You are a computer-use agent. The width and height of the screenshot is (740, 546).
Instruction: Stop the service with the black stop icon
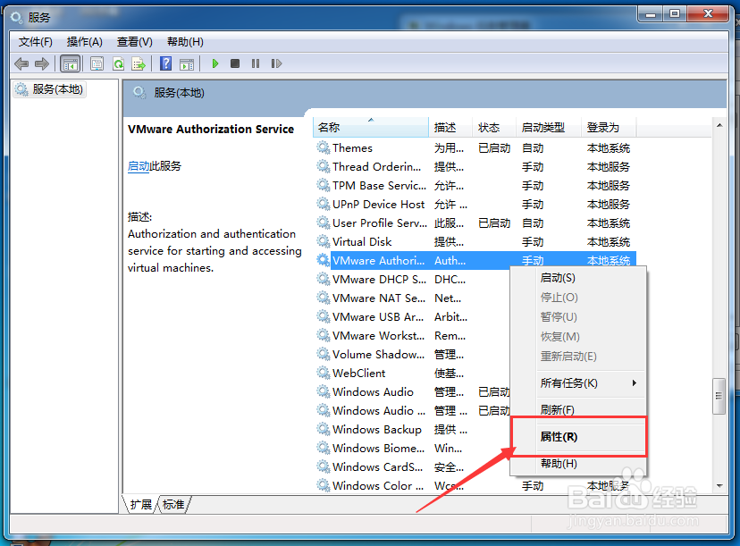(x=235, y=63)
